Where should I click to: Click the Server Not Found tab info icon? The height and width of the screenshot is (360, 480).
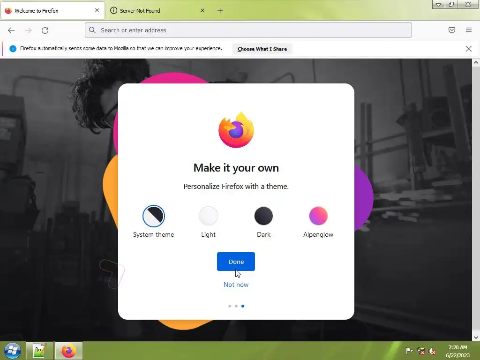[x=113, y=10]
